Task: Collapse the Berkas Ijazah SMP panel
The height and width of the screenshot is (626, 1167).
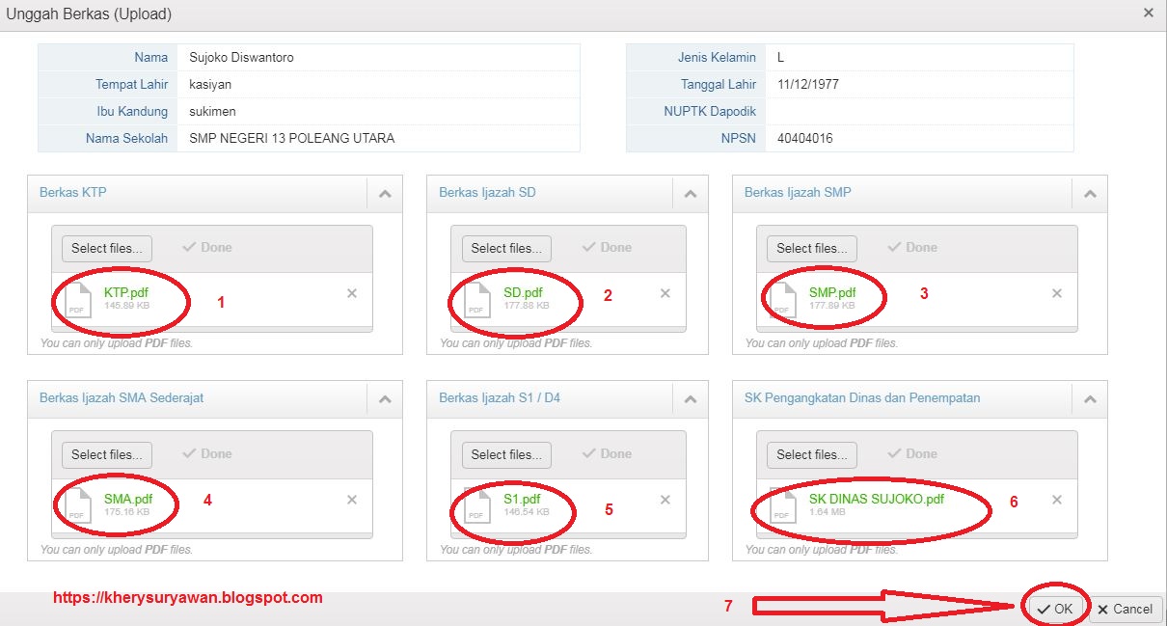Action: pyautogui.click(x=1090, y=193)
